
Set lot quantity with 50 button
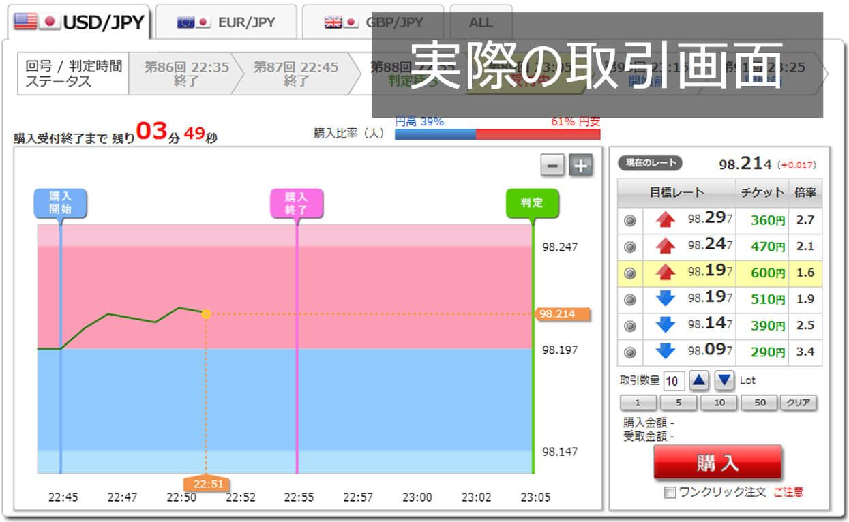(759, 403)
